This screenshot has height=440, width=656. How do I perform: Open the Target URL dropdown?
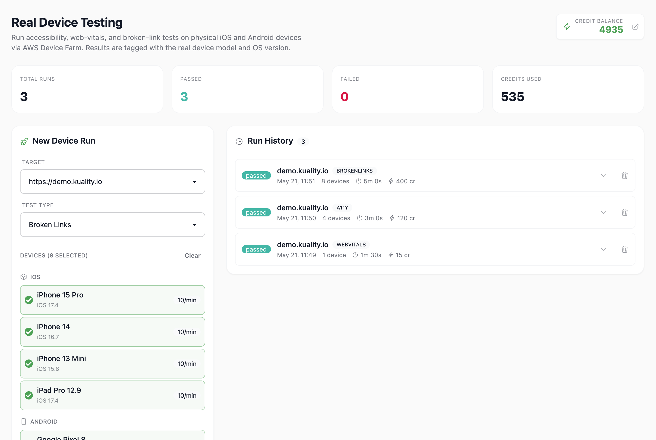pos(113,182)
